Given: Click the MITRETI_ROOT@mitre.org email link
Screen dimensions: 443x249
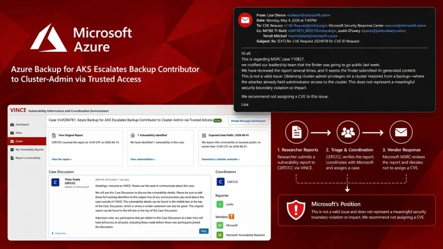Looking at the screenshot, I should (312, 30).
